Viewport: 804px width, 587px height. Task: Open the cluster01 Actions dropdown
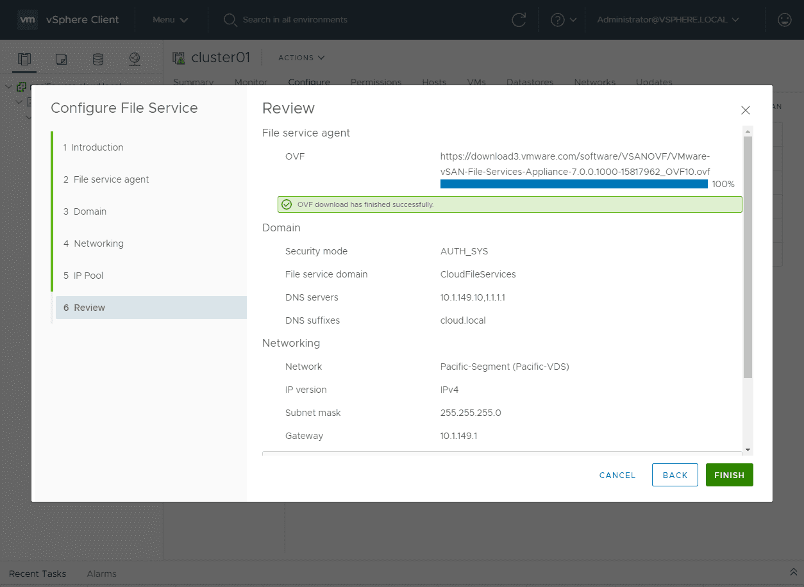[x=301, y=57]
